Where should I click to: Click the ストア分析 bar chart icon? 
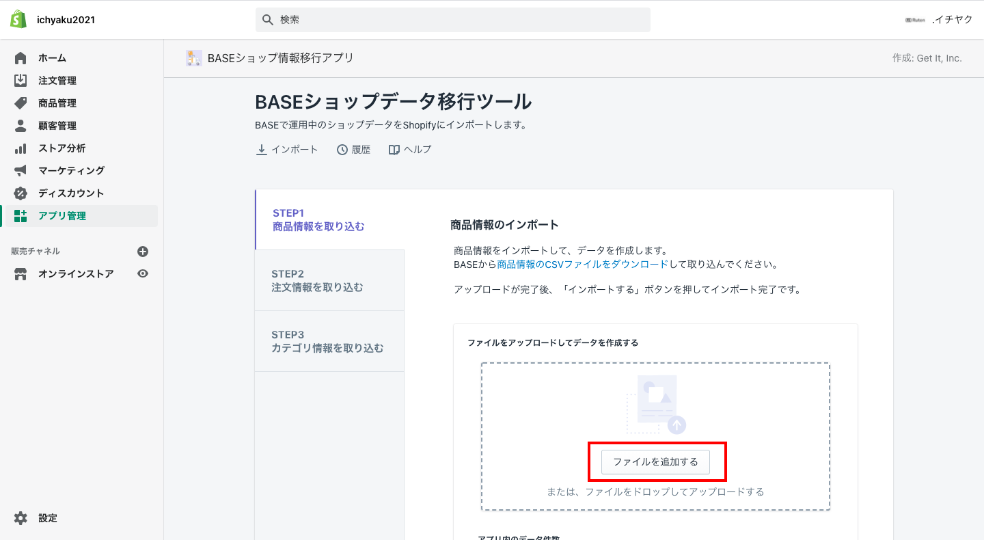20,148
